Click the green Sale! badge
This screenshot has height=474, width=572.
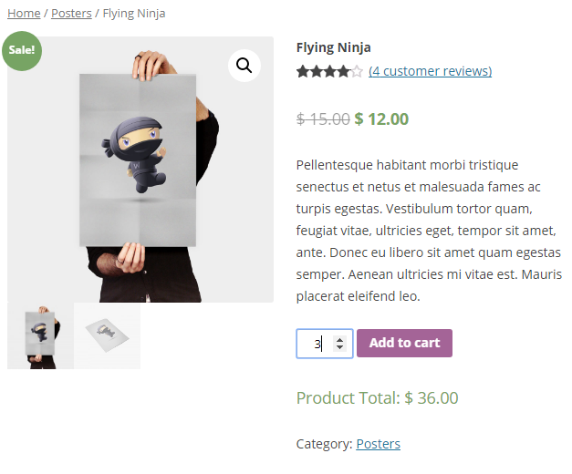click(x=22, y=51)
